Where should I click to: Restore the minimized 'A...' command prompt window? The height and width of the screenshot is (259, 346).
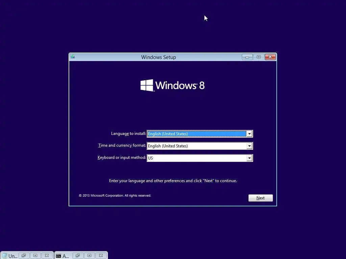[78, 256]
